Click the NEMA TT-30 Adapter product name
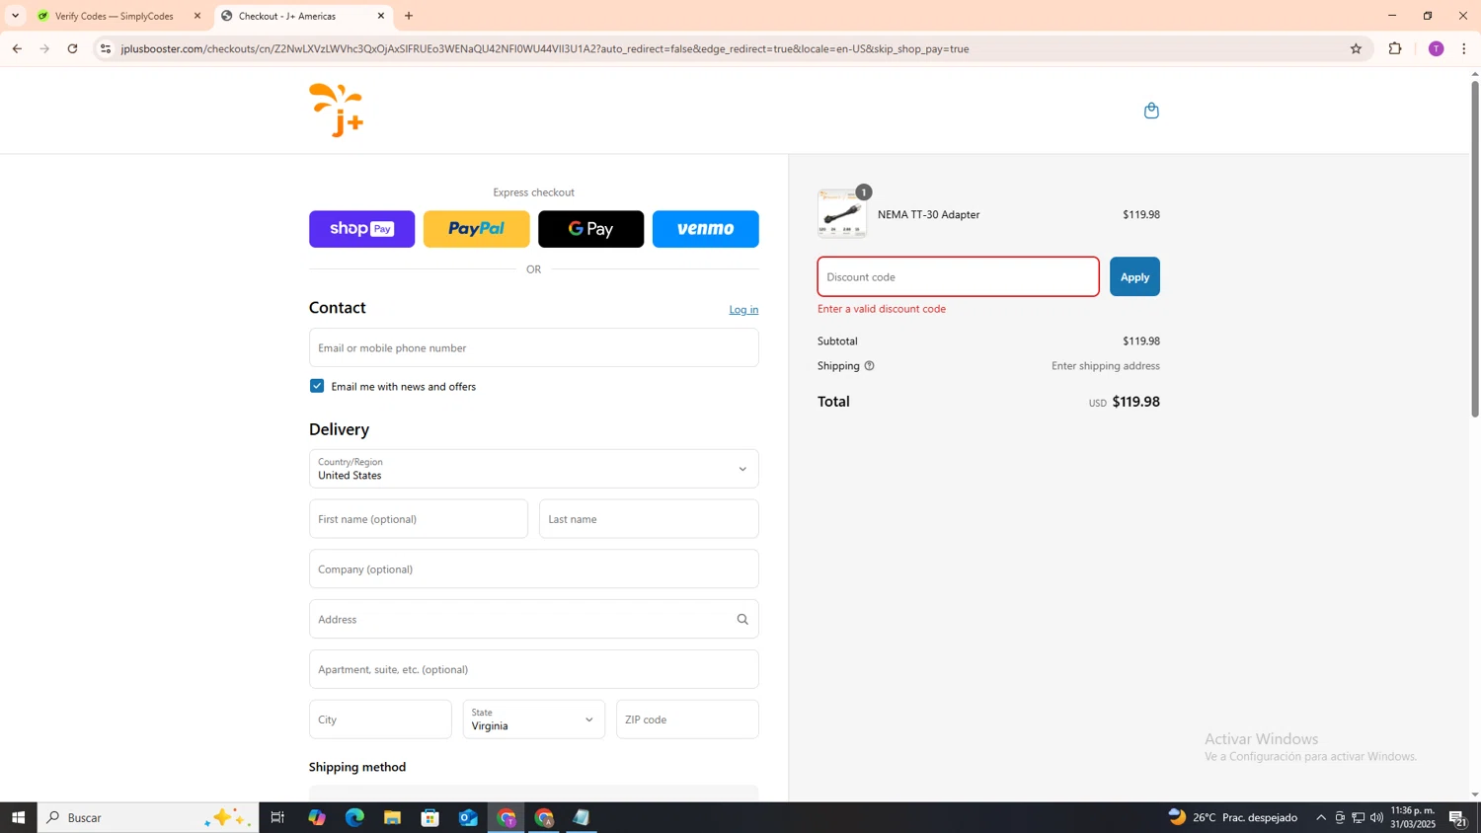This screenshot has height=833, width=1481. click(929, 215)
